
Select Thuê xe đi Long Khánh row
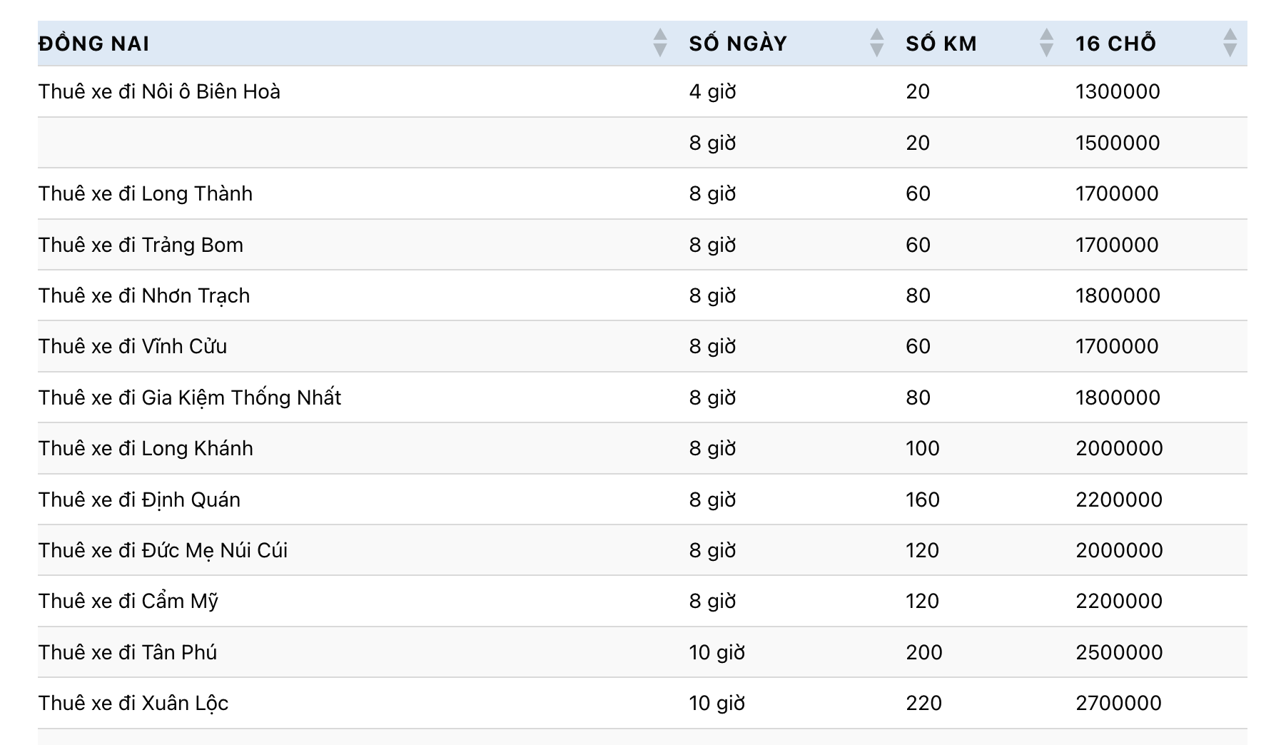tap(146, 448)
